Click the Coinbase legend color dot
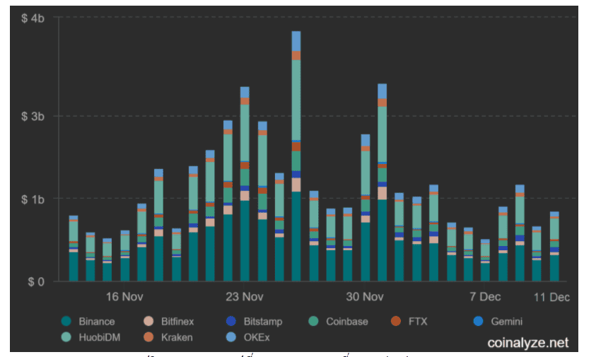The height and width of the screenshot is (357, 596). click(x=314, y=321)
